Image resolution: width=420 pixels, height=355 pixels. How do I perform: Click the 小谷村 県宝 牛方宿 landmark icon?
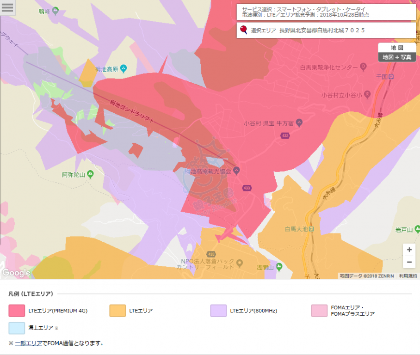299,123
